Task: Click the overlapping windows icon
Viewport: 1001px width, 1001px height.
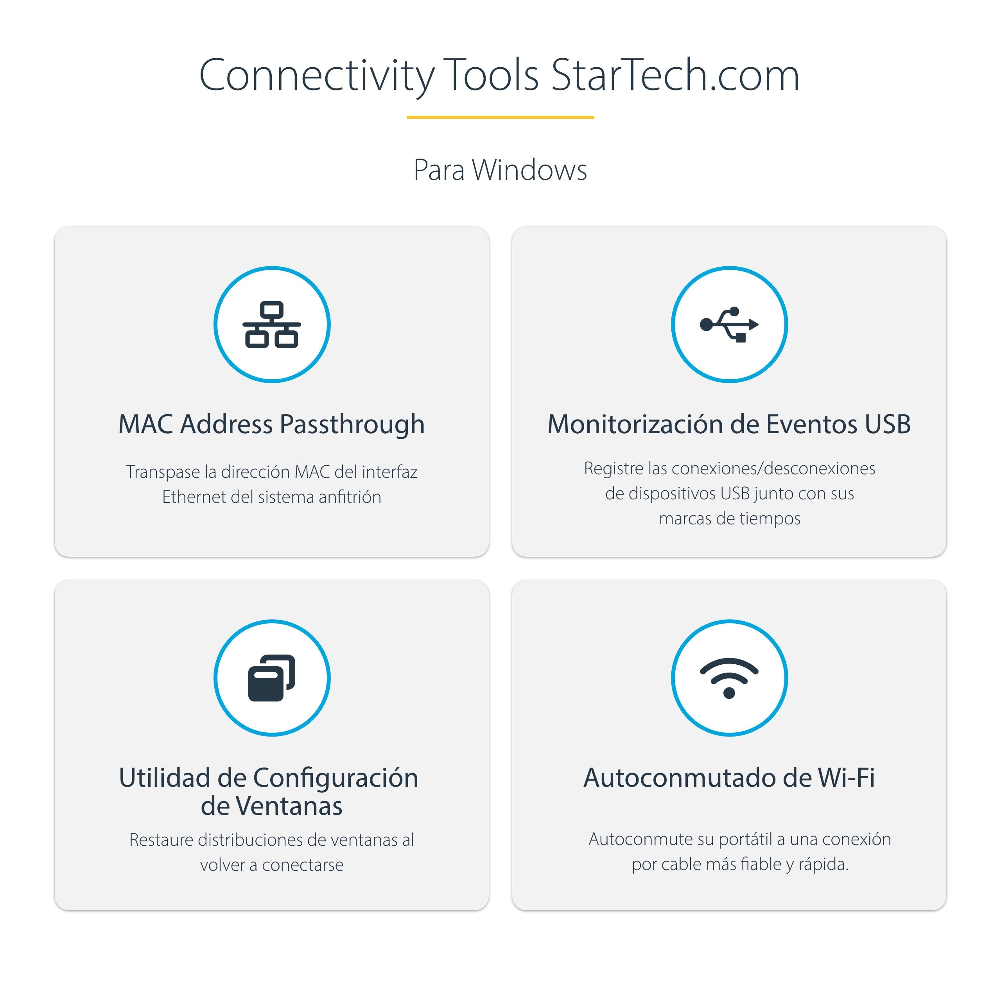Action: (271, 678)
